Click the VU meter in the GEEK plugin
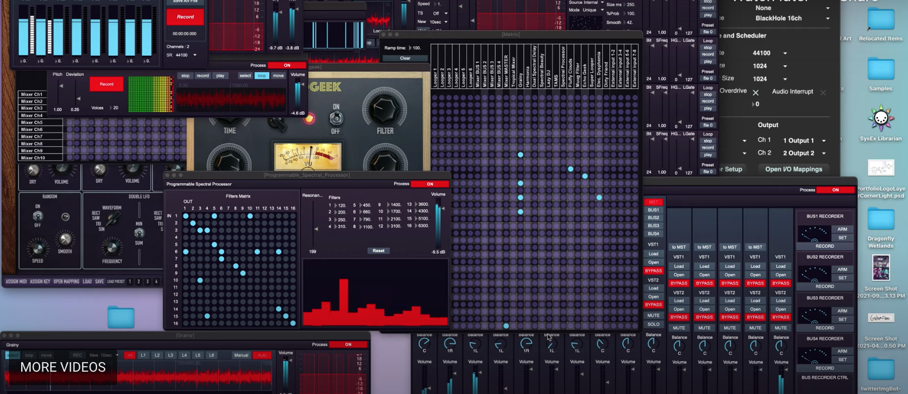 [308, 157]
